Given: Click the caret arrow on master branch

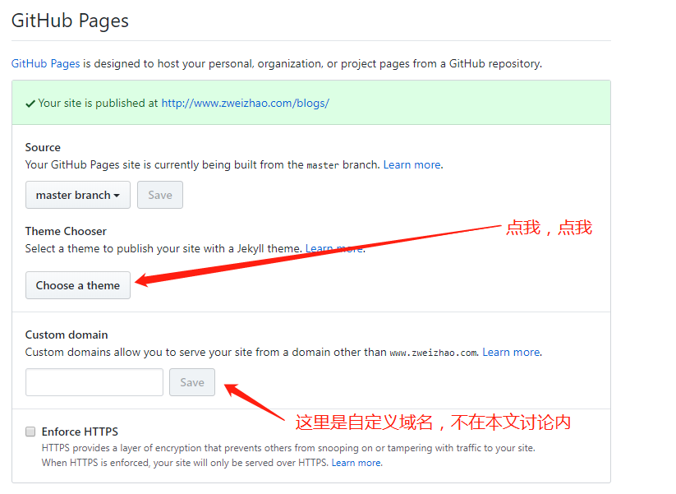Looking at the screenshot, I should (117, 196).
